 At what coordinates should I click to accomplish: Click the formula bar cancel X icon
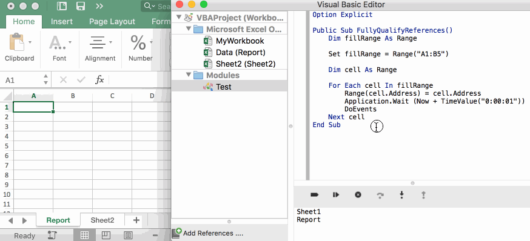[x=63, y=80]
